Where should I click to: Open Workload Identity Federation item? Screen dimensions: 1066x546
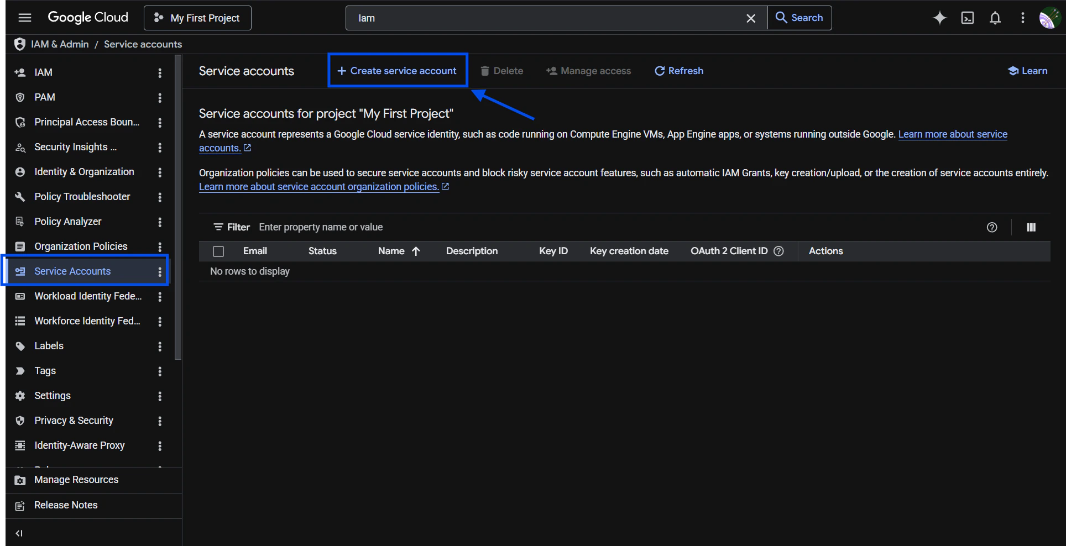88,296
